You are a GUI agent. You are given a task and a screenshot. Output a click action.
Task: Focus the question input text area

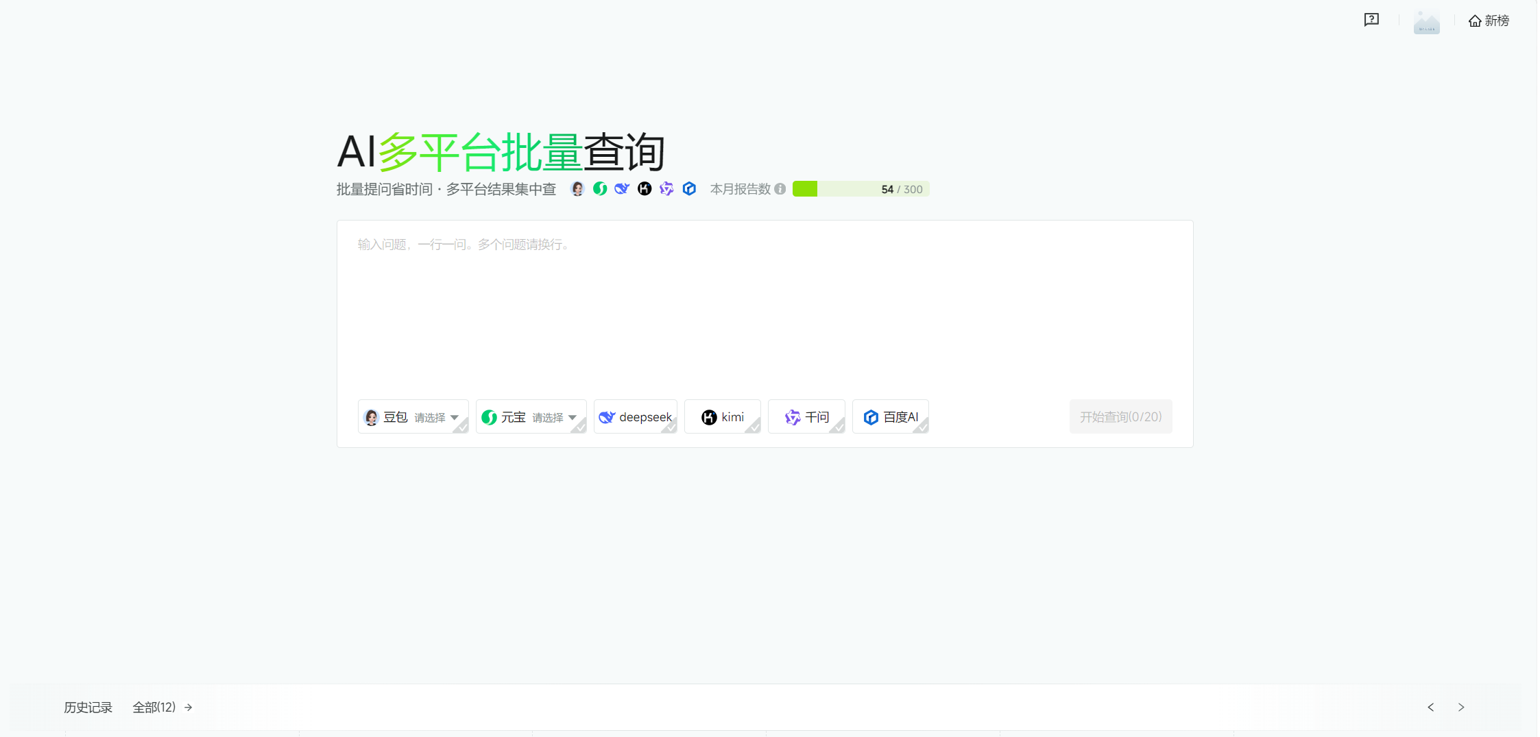coord(765,306)
